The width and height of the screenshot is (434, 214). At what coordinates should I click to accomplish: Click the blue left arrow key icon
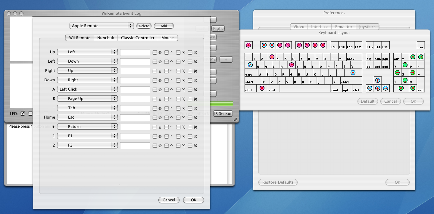[370, 88]
